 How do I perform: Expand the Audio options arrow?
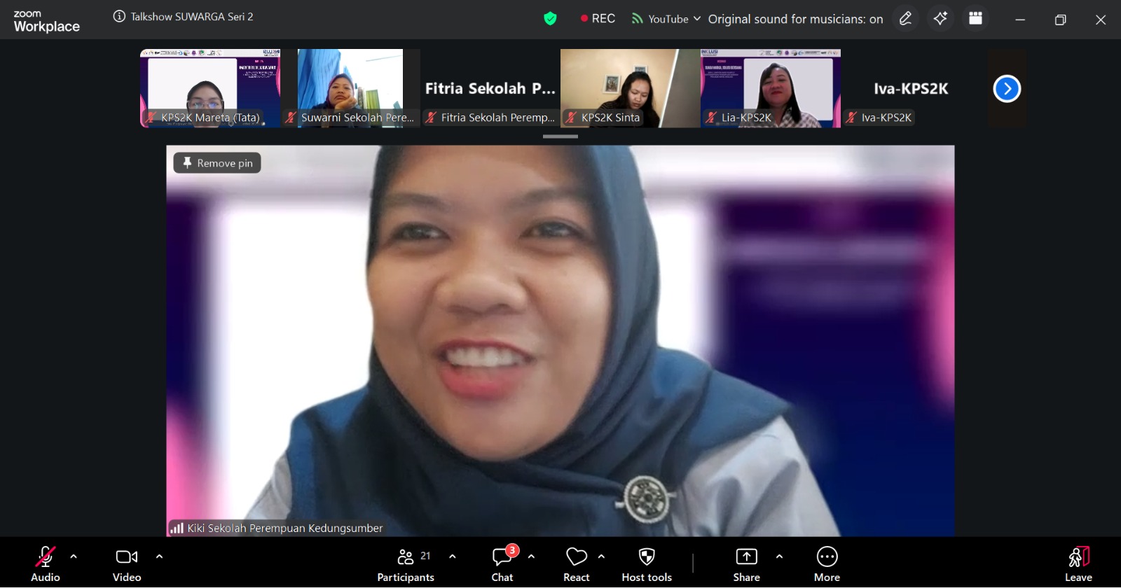click(x=74, y=556)
